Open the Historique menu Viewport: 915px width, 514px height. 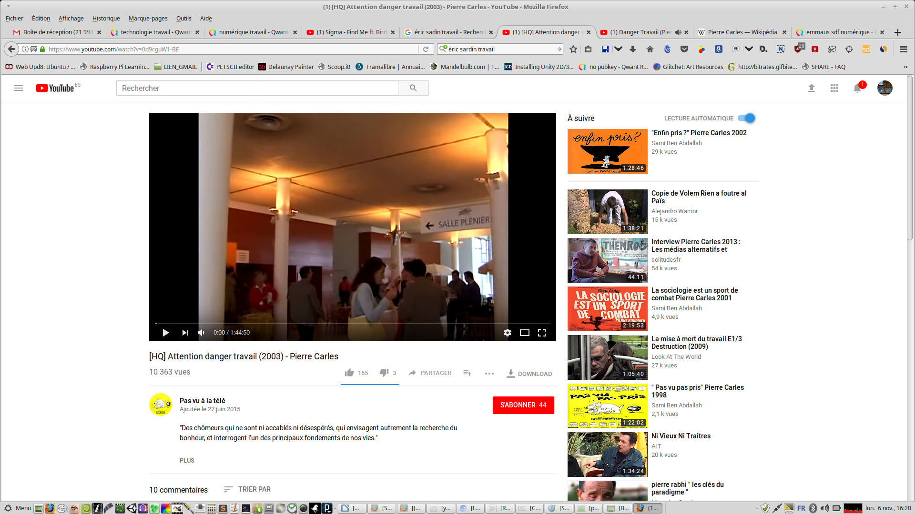click(x=106, y=18)
